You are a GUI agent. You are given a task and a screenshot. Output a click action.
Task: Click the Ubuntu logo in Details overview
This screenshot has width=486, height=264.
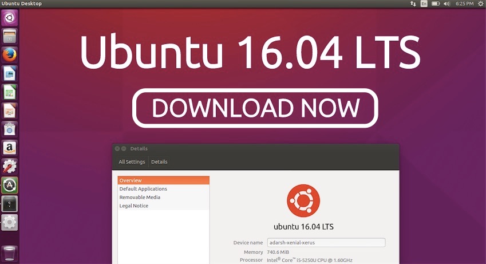pyautogui.click(x=303, y=200)
